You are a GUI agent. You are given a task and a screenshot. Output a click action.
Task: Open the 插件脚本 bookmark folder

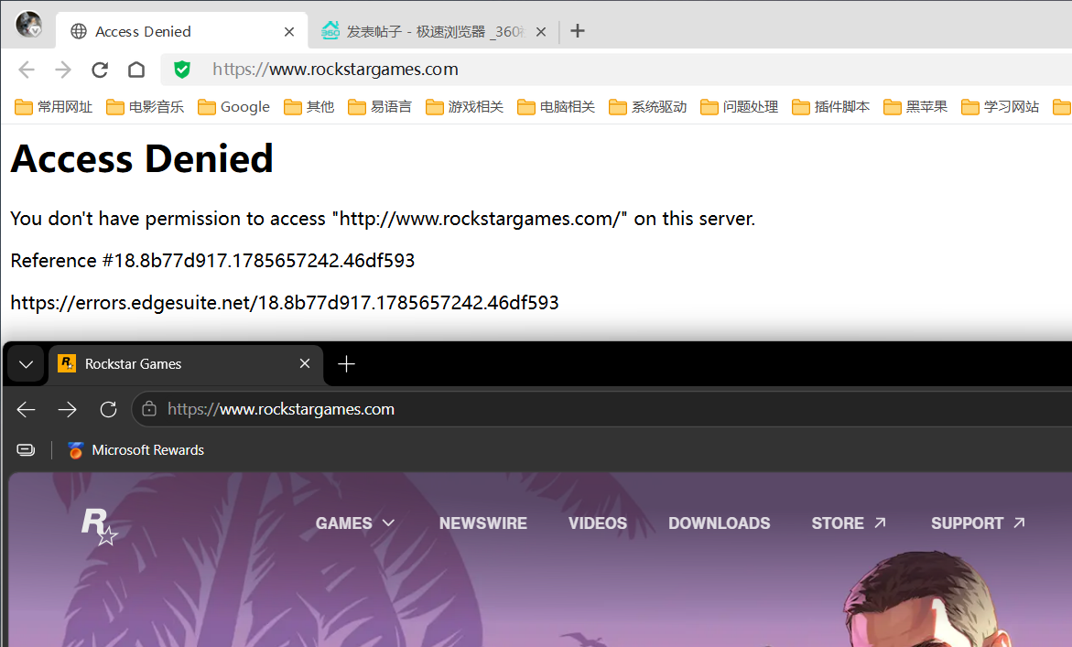click(x=830, y=106)
